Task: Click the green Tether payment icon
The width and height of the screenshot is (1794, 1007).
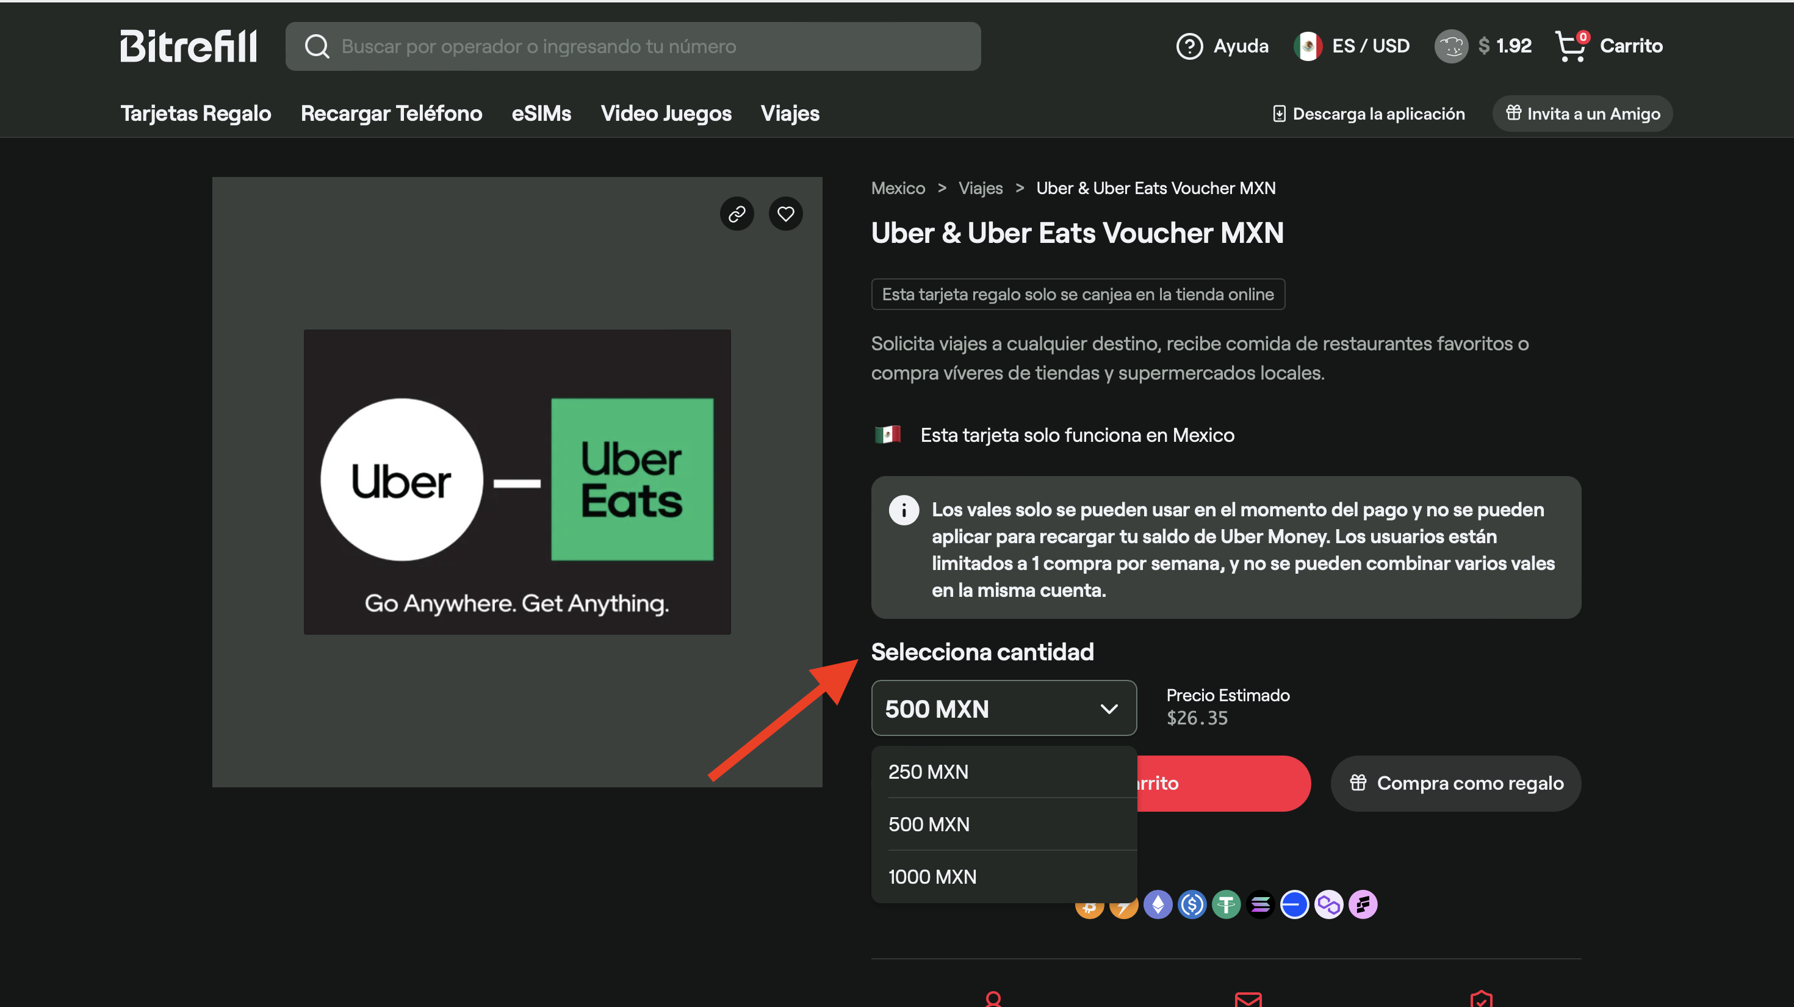Action: [1226, 904]
